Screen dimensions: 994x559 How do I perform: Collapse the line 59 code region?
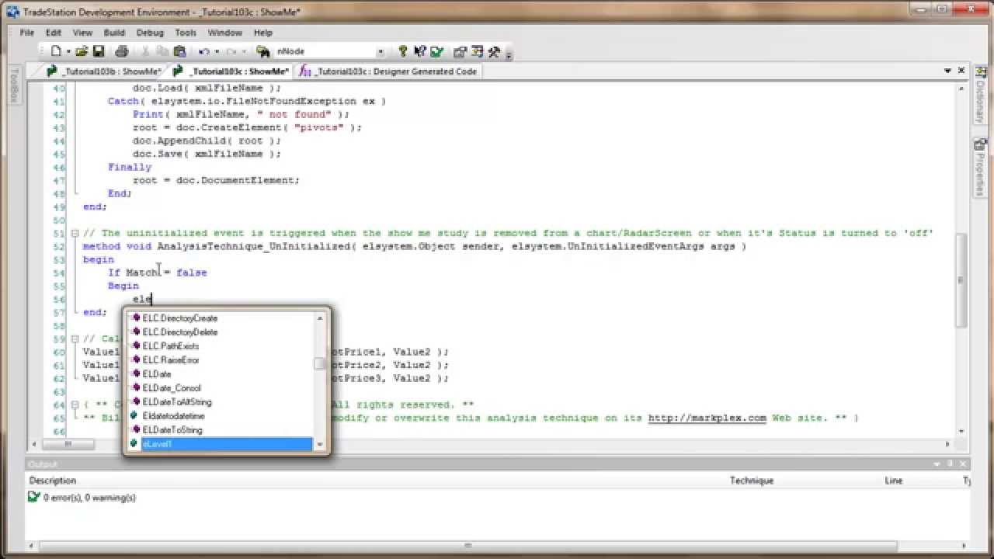pyautogui.click(x=75, y=339)
